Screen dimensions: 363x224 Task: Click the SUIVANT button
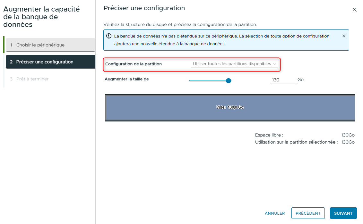pyautogui.click(x=343, y=213)
